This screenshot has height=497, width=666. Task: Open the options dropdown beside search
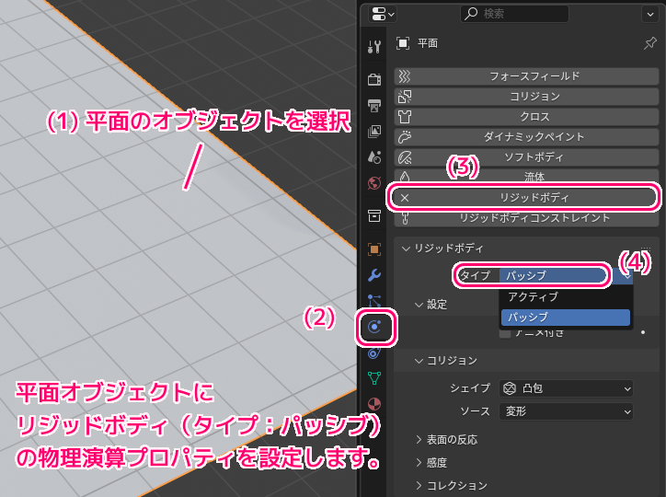(x=650, y=14)
